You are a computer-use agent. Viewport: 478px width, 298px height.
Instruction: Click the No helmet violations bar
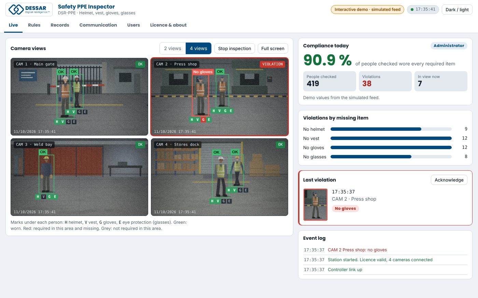coord(391,129)
